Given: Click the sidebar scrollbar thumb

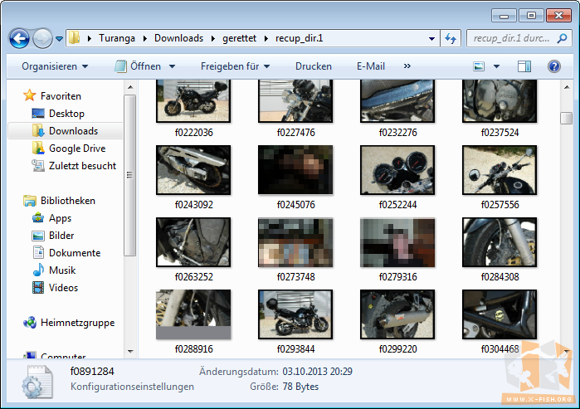Looking at the screenshot, I should pos(129,175).
